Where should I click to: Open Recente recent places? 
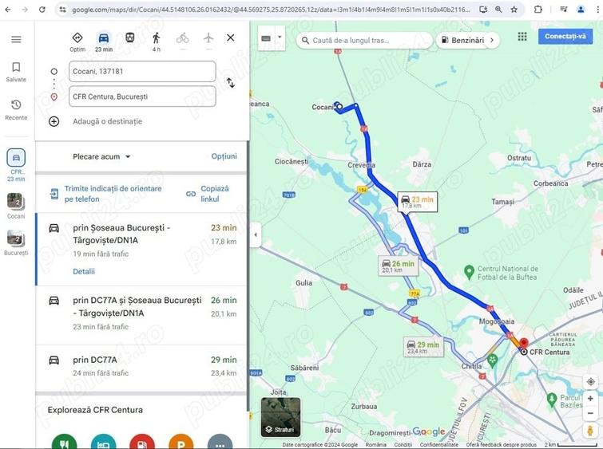coord(16,110)
